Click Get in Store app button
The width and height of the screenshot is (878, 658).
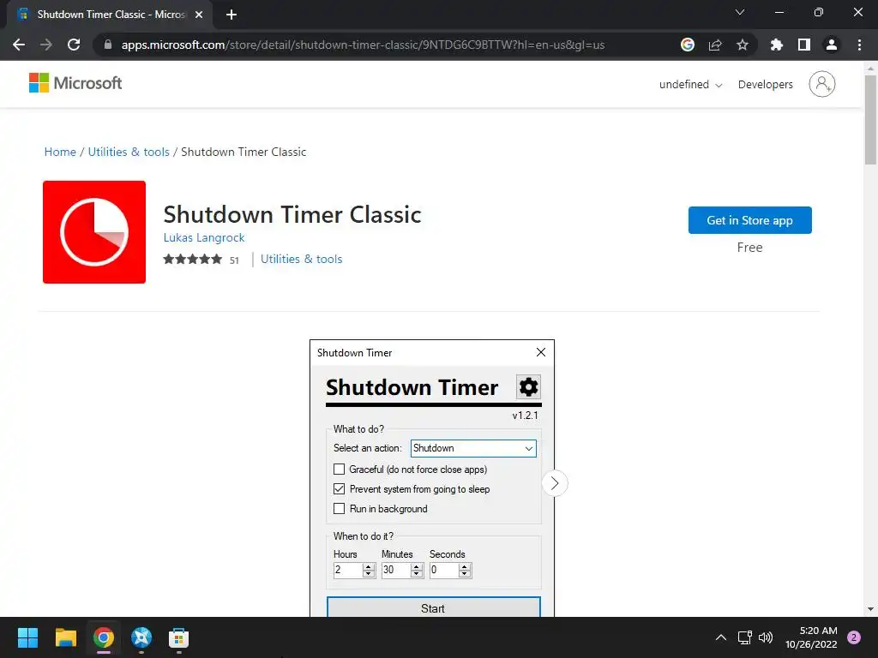pyautogui.click(x=749, y=220)
